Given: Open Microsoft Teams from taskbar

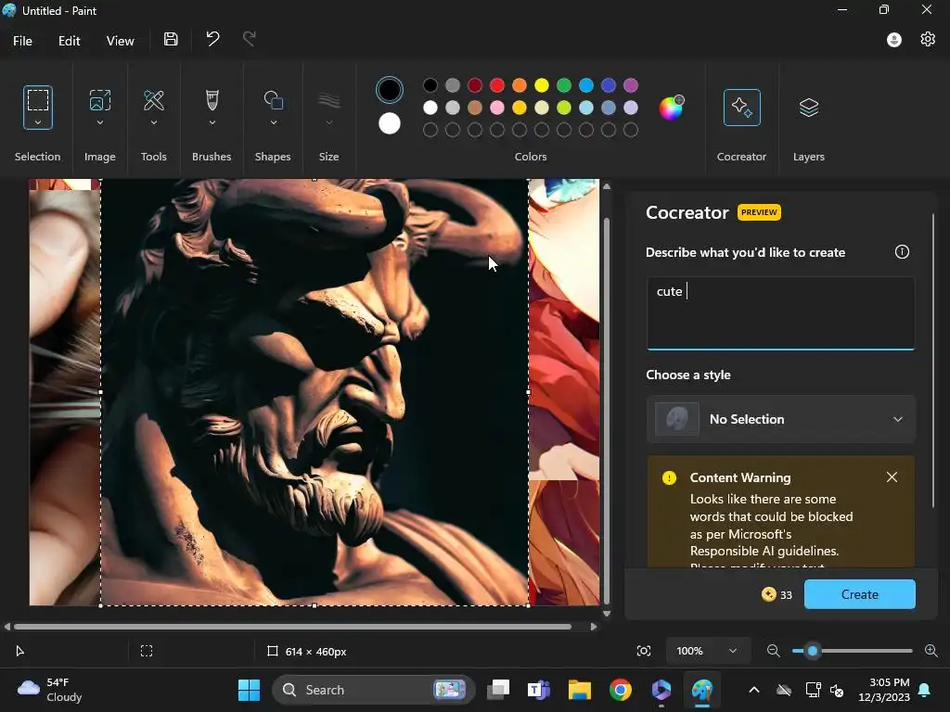Looking at the screenshot, I should pyautogui.click(x=539, y=690).
